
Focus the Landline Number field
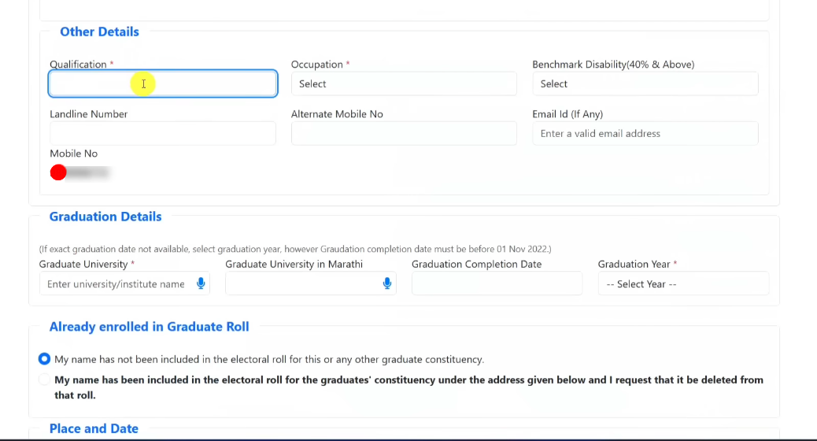(x=162, y=133)
